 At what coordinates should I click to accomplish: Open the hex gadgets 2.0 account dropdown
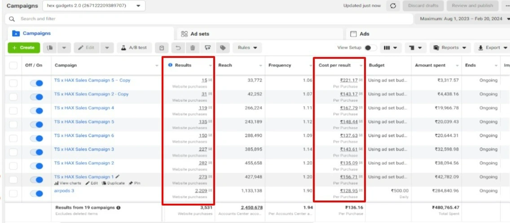(94, 6)
